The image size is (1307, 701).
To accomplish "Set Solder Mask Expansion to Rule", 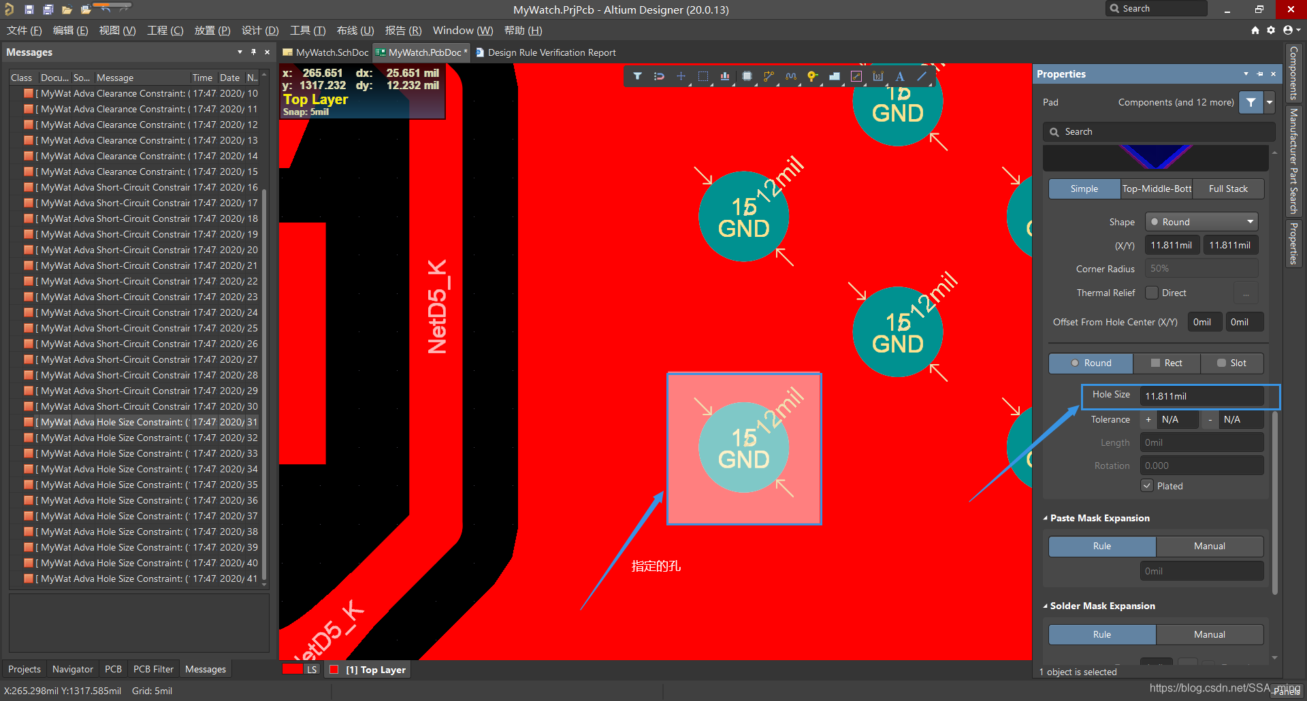I will [x=1102, y=635].
